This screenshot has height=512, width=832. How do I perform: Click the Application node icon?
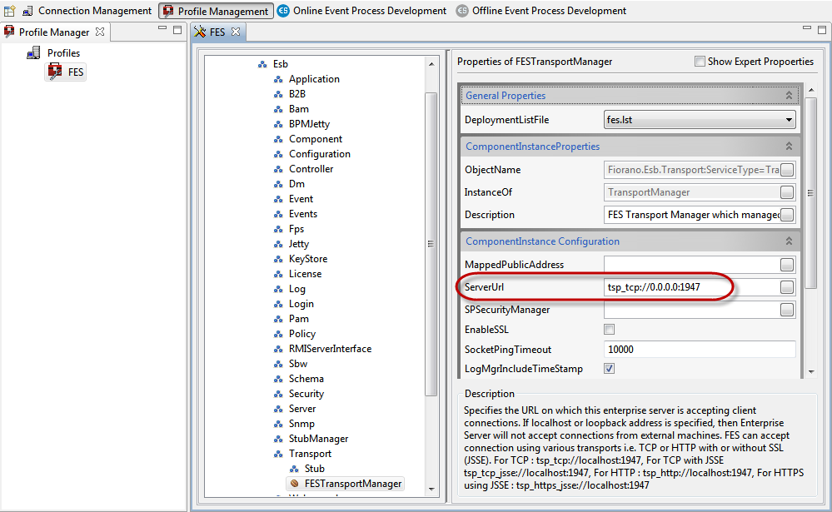coord(278,80)
